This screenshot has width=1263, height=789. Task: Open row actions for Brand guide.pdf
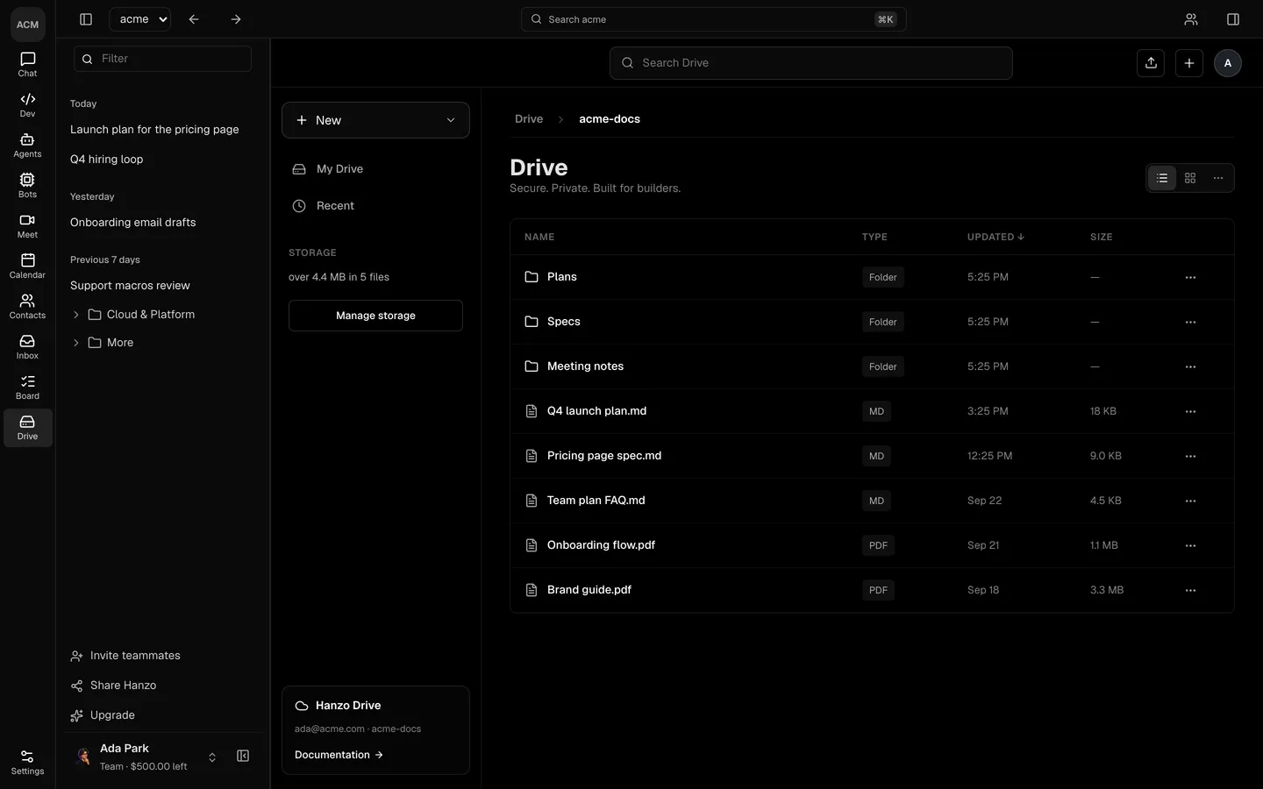pos(1190,590)
